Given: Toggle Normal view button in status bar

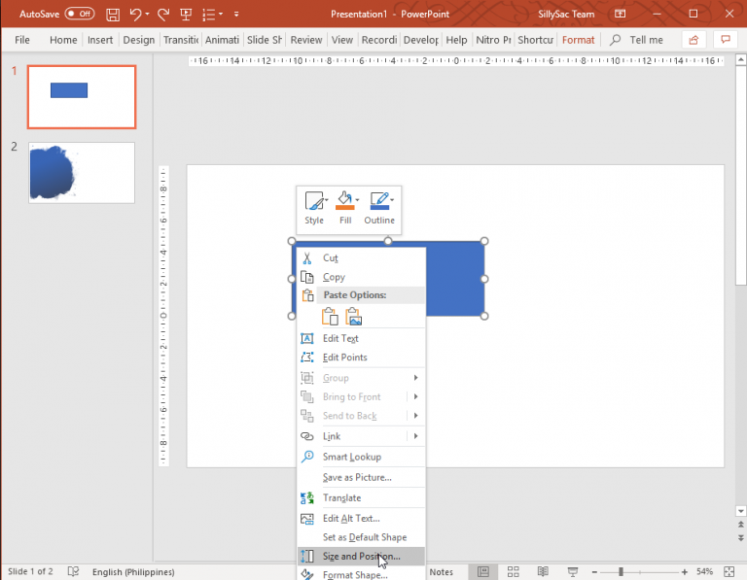Looking at the screenshot, I should pos(481,571).
